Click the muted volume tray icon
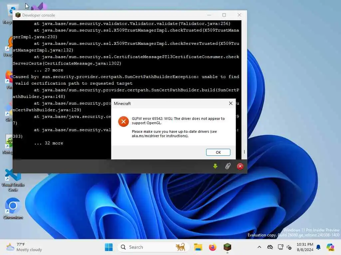Image resolution: width=341 pixels, height=255 pixels. pos(289,247)
